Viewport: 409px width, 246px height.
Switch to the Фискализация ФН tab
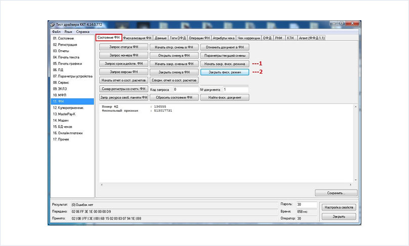[137, 38]
